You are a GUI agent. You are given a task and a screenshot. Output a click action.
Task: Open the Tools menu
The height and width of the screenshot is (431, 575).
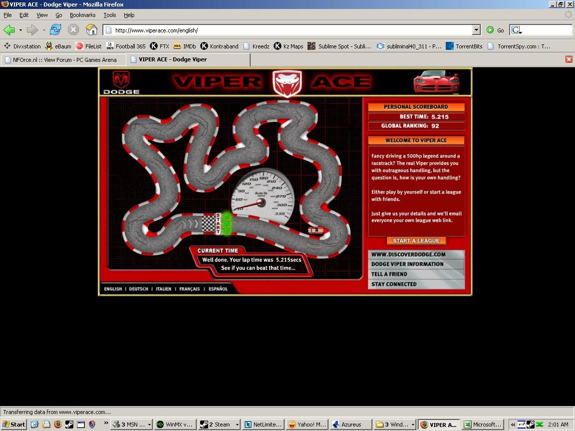(110, 15)
